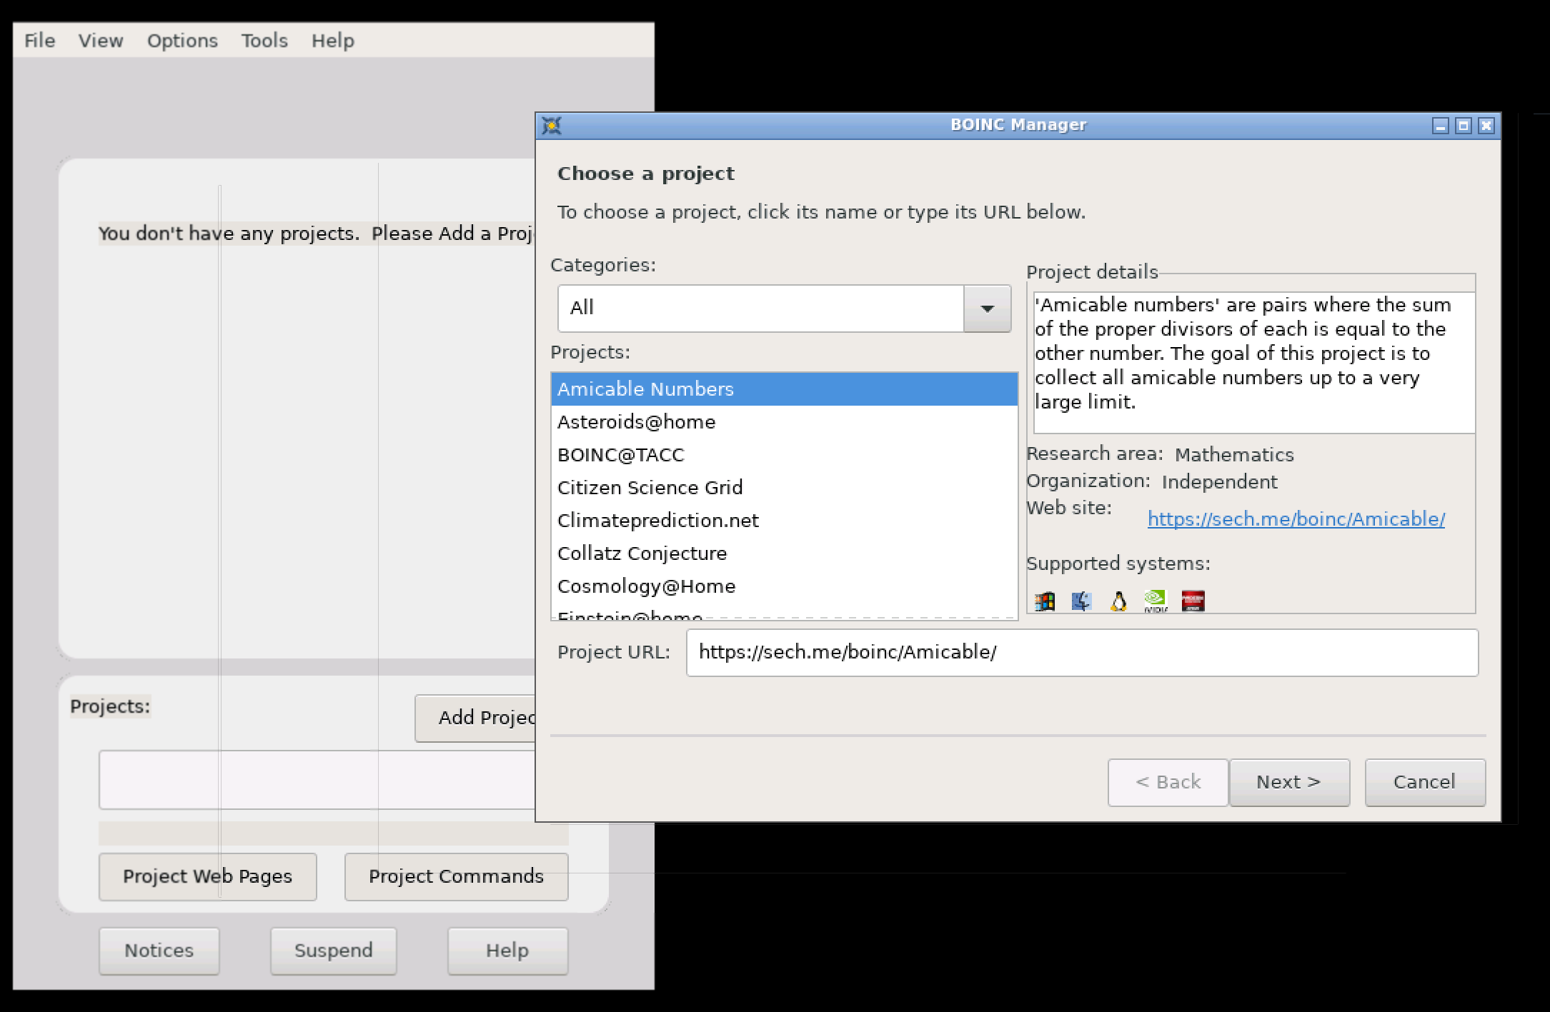The image size is (1550, 1012).
Task: Open the File menu
Action: click(39, 41)
